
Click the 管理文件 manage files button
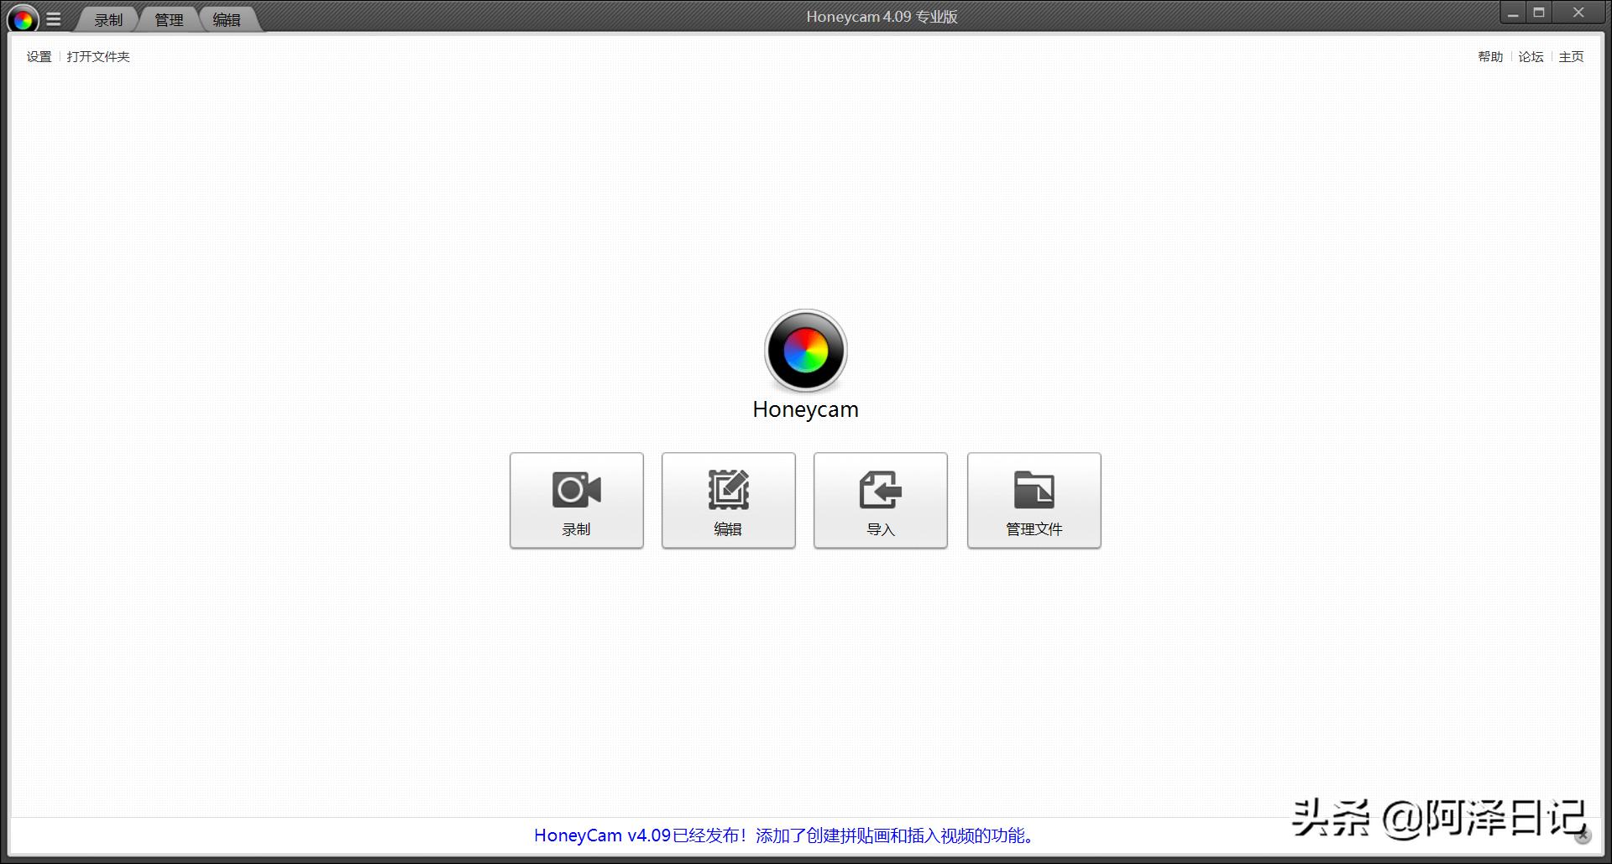pos(1034,501)
